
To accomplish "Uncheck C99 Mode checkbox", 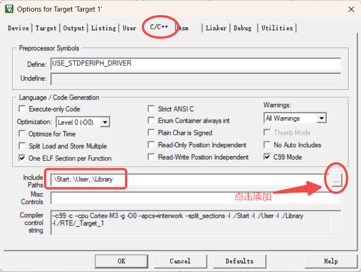I will tap(267, 157).
